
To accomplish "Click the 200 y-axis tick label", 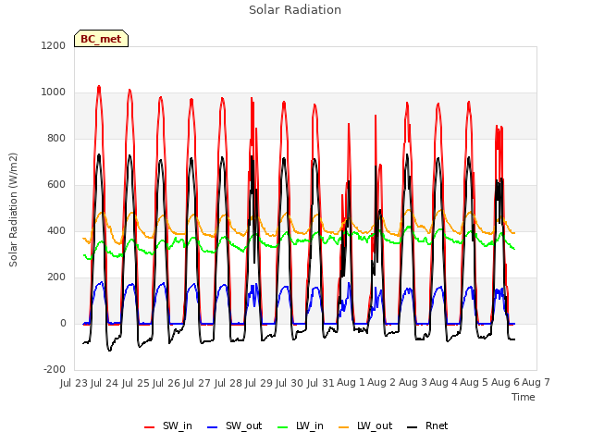I will (x=56, y=277).
